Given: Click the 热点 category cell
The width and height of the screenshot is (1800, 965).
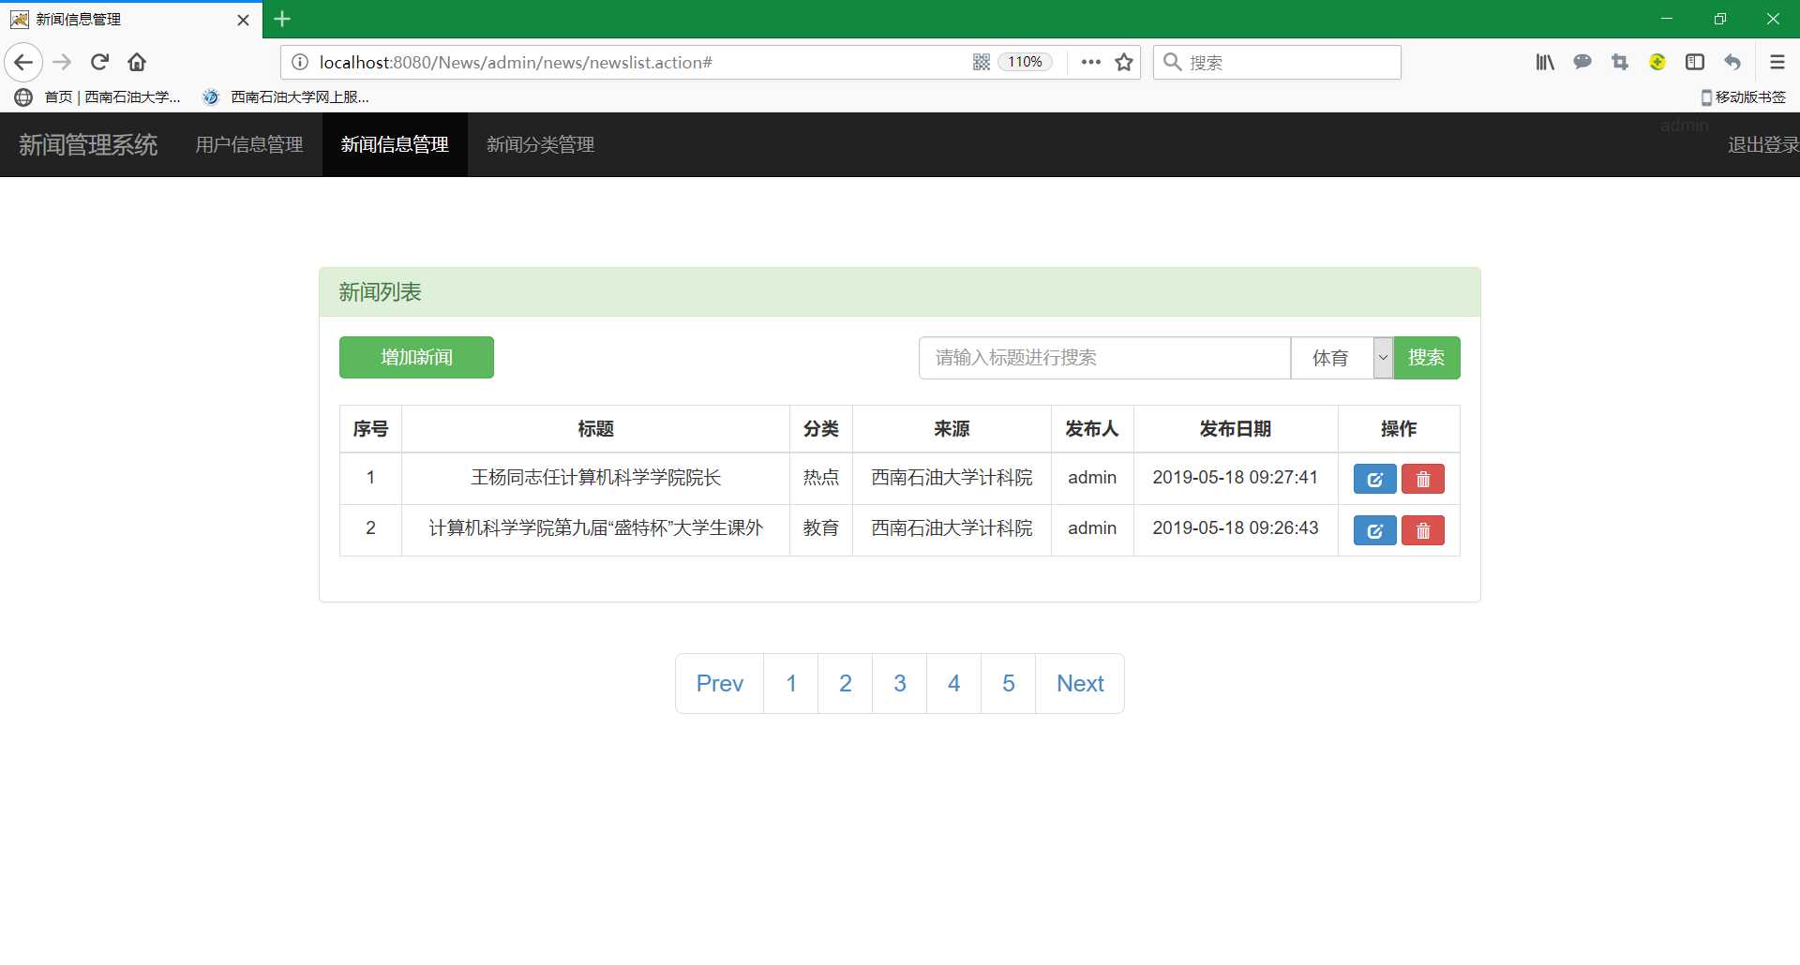Looking at the screenshot, I should 820,478.
